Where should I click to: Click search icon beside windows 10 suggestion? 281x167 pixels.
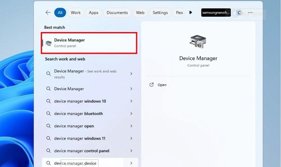pos(49,101)
